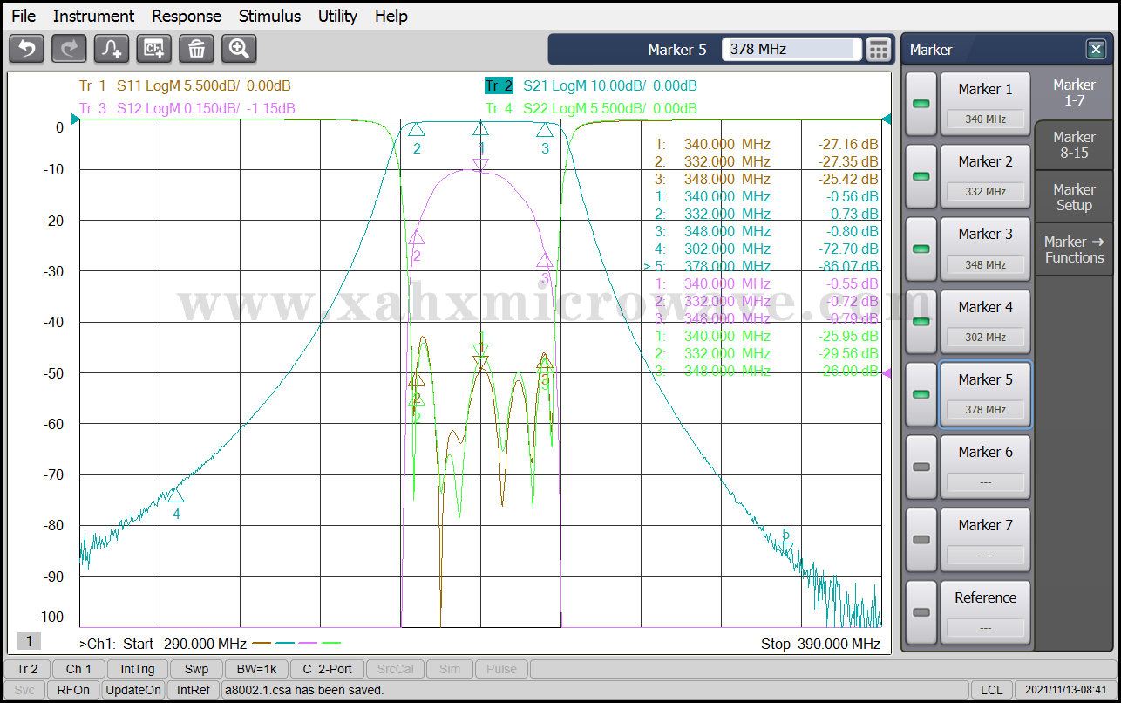Select Marker 2 at 332 MHz
The width and height of the screenshot is (1121, 703).
(985, 176)
